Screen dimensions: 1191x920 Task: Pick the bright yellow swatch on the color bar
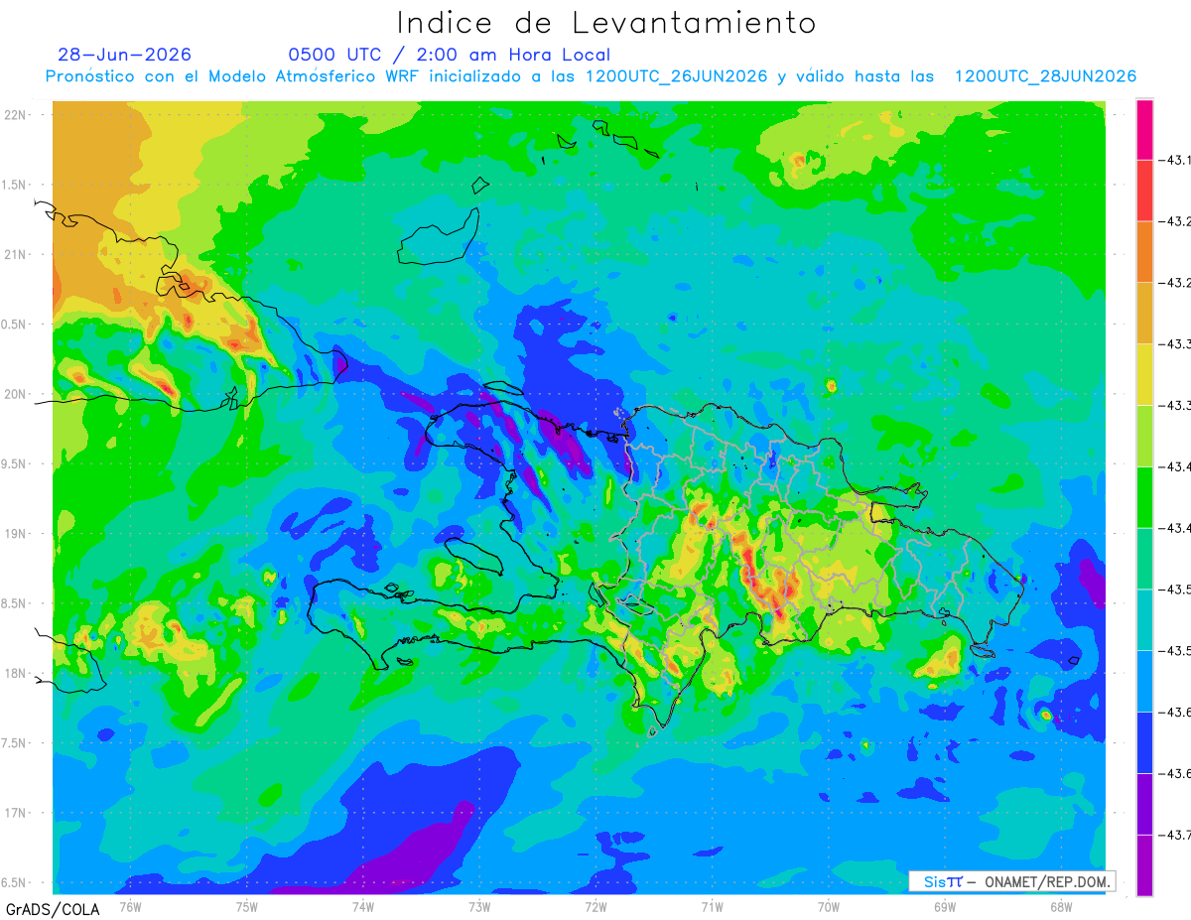pos(1144,374)
